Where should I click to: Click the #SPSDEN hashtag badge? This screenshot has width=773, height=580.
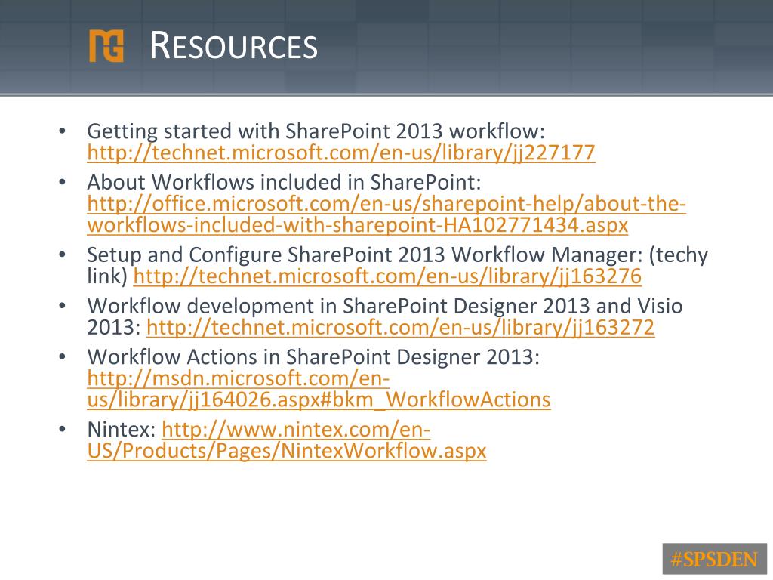[x=714, y=559]
